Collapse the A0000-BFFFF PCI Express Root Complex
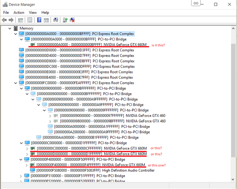 click(15, 34)
